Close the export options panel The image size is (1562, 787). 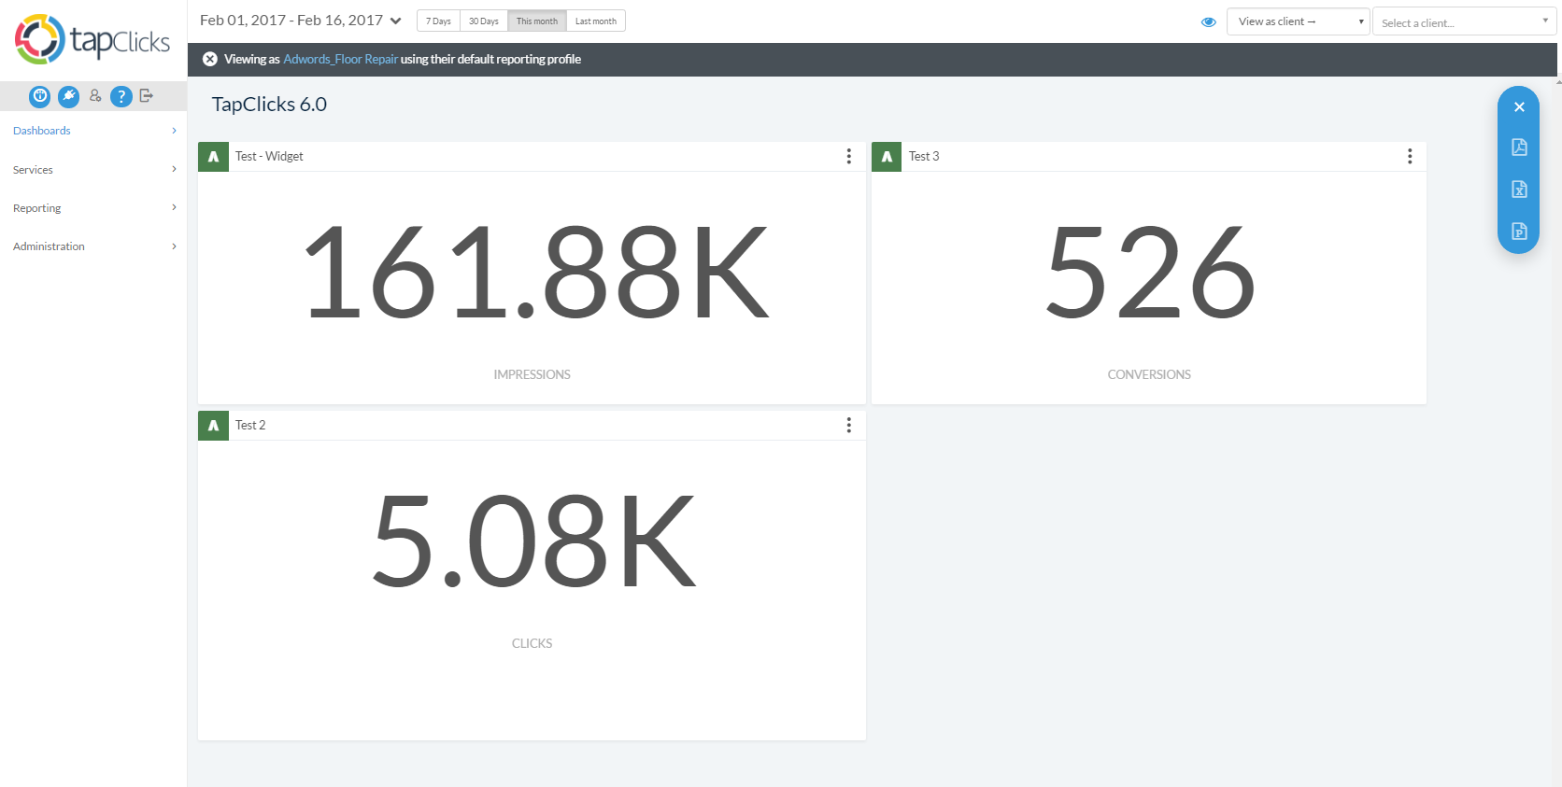click(x=1519, y=106)
